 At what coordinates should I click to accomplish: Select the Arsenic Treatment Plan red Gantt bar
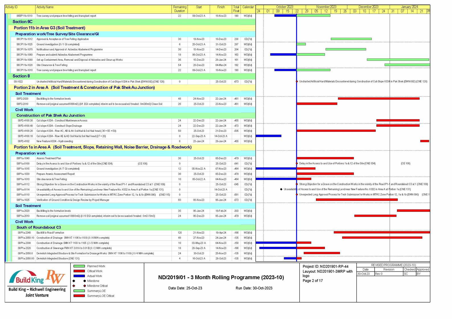325,158
